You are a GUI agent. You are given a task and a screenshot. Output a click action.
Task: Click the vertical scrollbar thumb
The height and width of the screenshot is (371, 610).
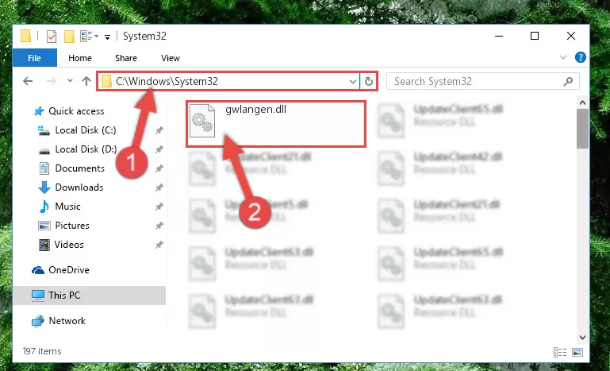click(582, 129)
